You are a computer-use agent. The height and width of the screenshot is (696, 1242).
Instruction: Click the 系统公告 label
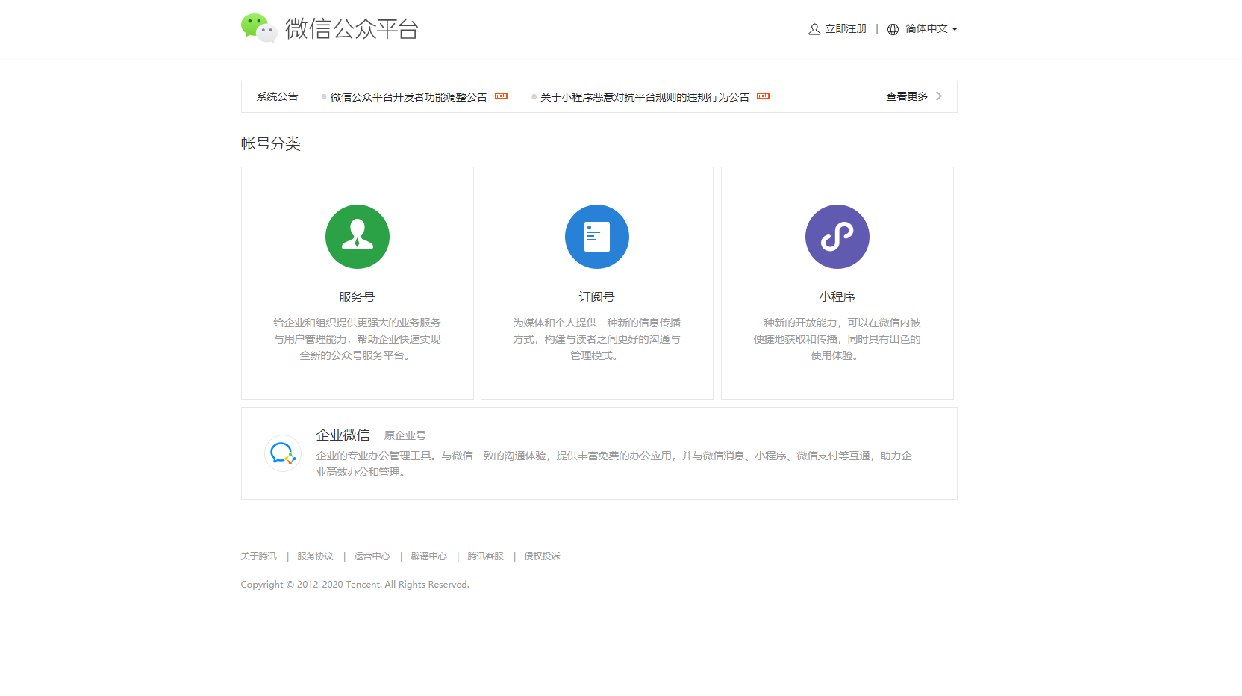(x=277, y=96)
